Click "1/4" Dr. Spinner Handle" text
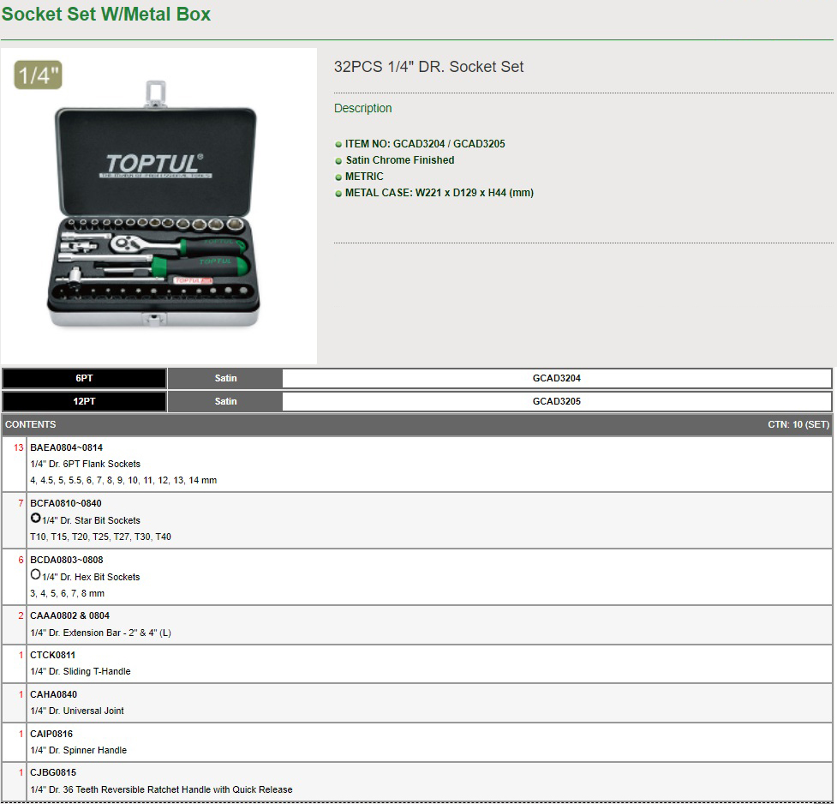The height and width of the screenshot is (804, 837). (79, 751)
